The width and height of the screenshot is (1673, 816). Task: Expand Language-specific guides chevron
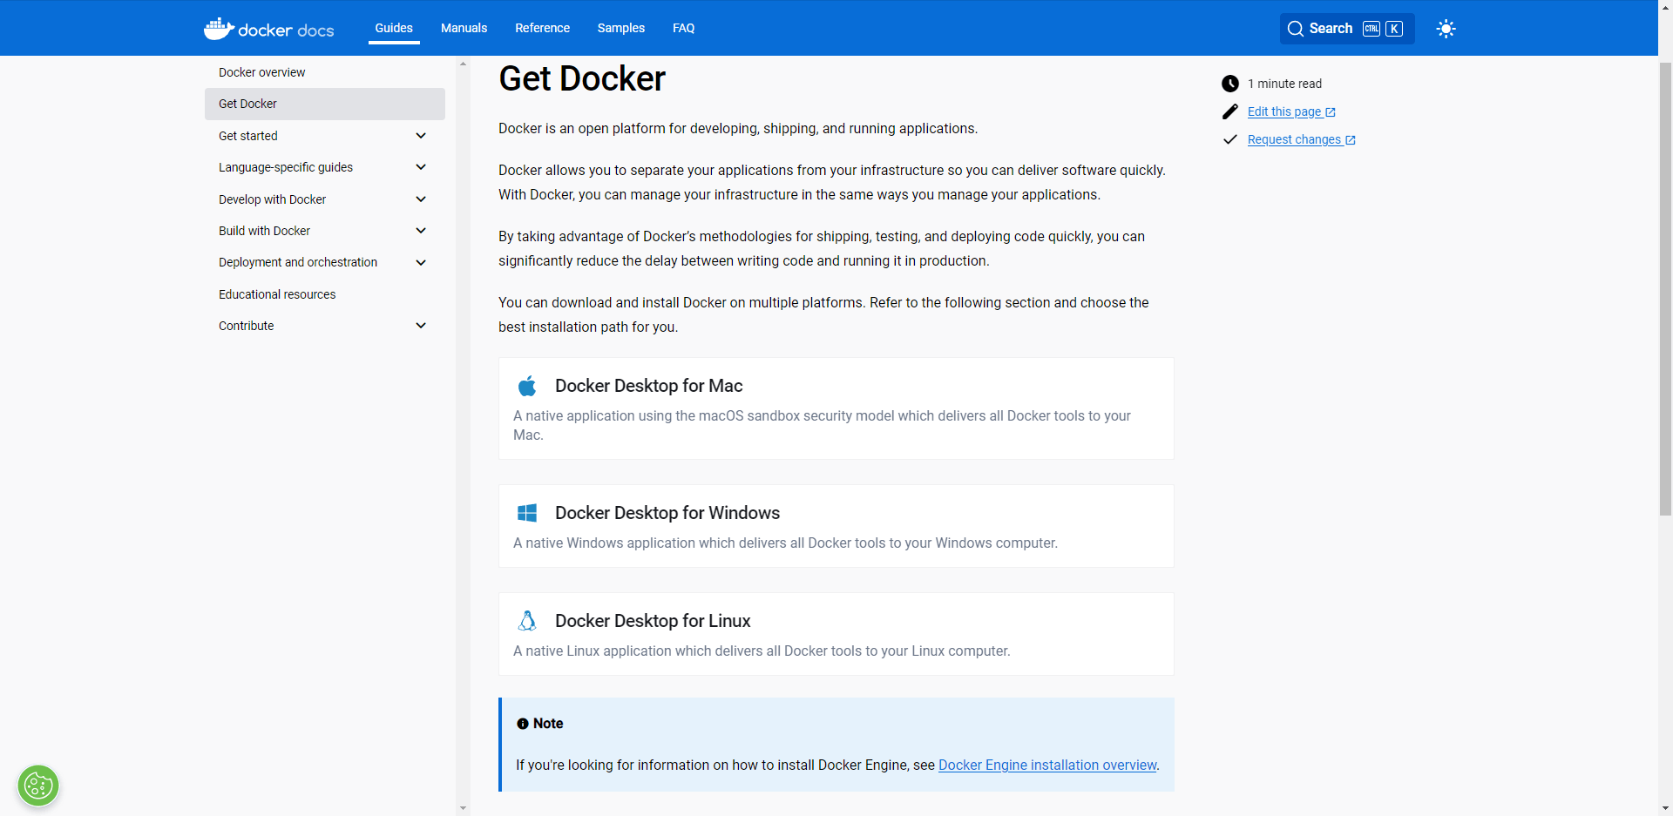tap(421, 167)
